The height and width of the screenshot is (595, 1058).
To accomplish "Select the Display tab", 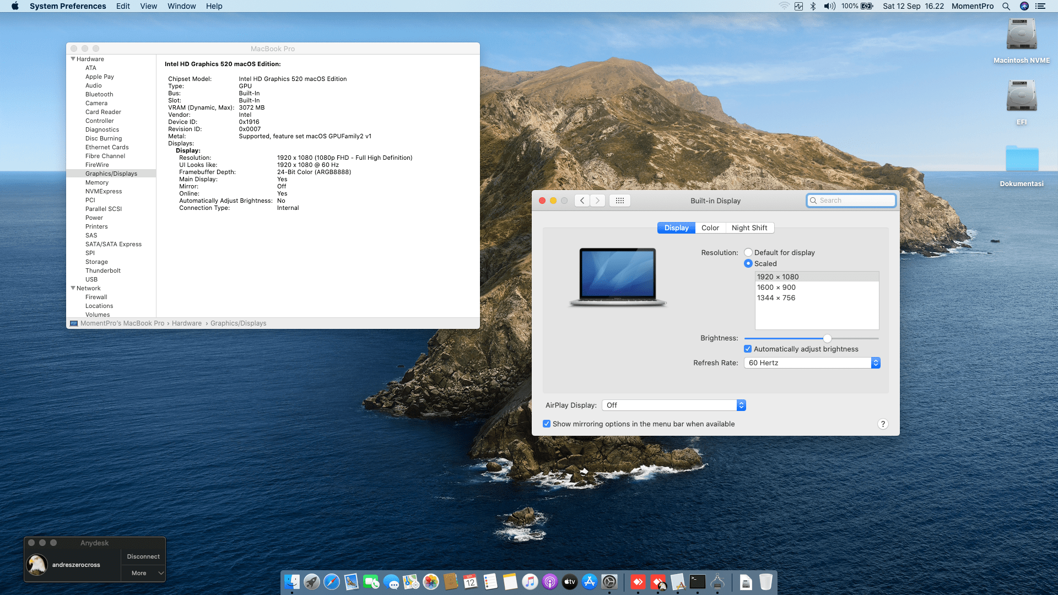I will click(x=676, y=228).
